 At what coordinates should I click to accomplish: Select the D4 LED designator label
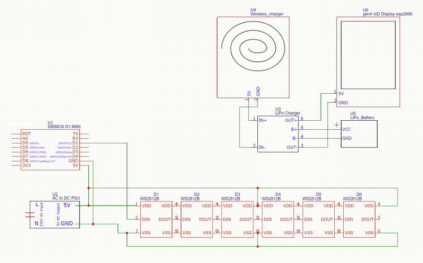[x=278, y=194]
